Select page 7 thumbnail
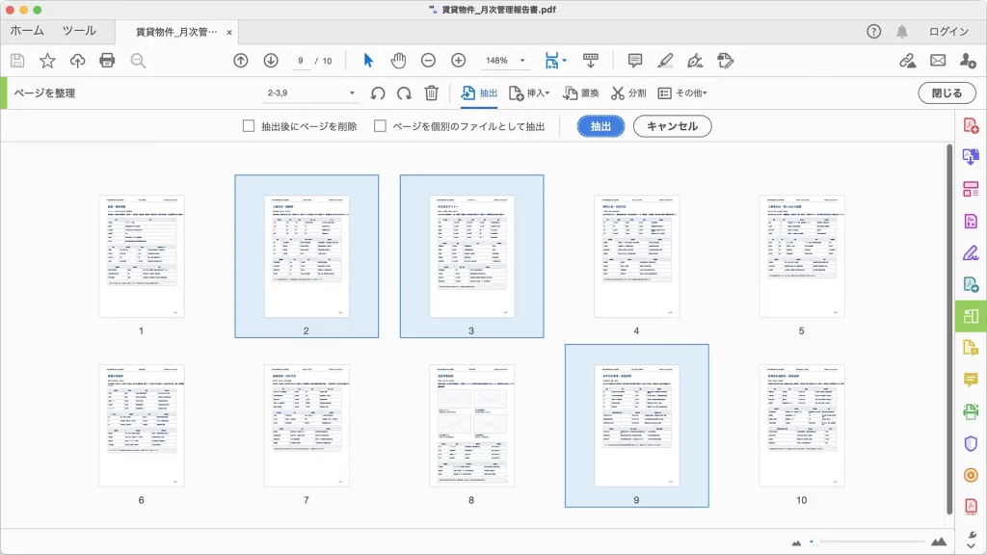The width and height of the screenshot is (987, 555). pos(307,425)
